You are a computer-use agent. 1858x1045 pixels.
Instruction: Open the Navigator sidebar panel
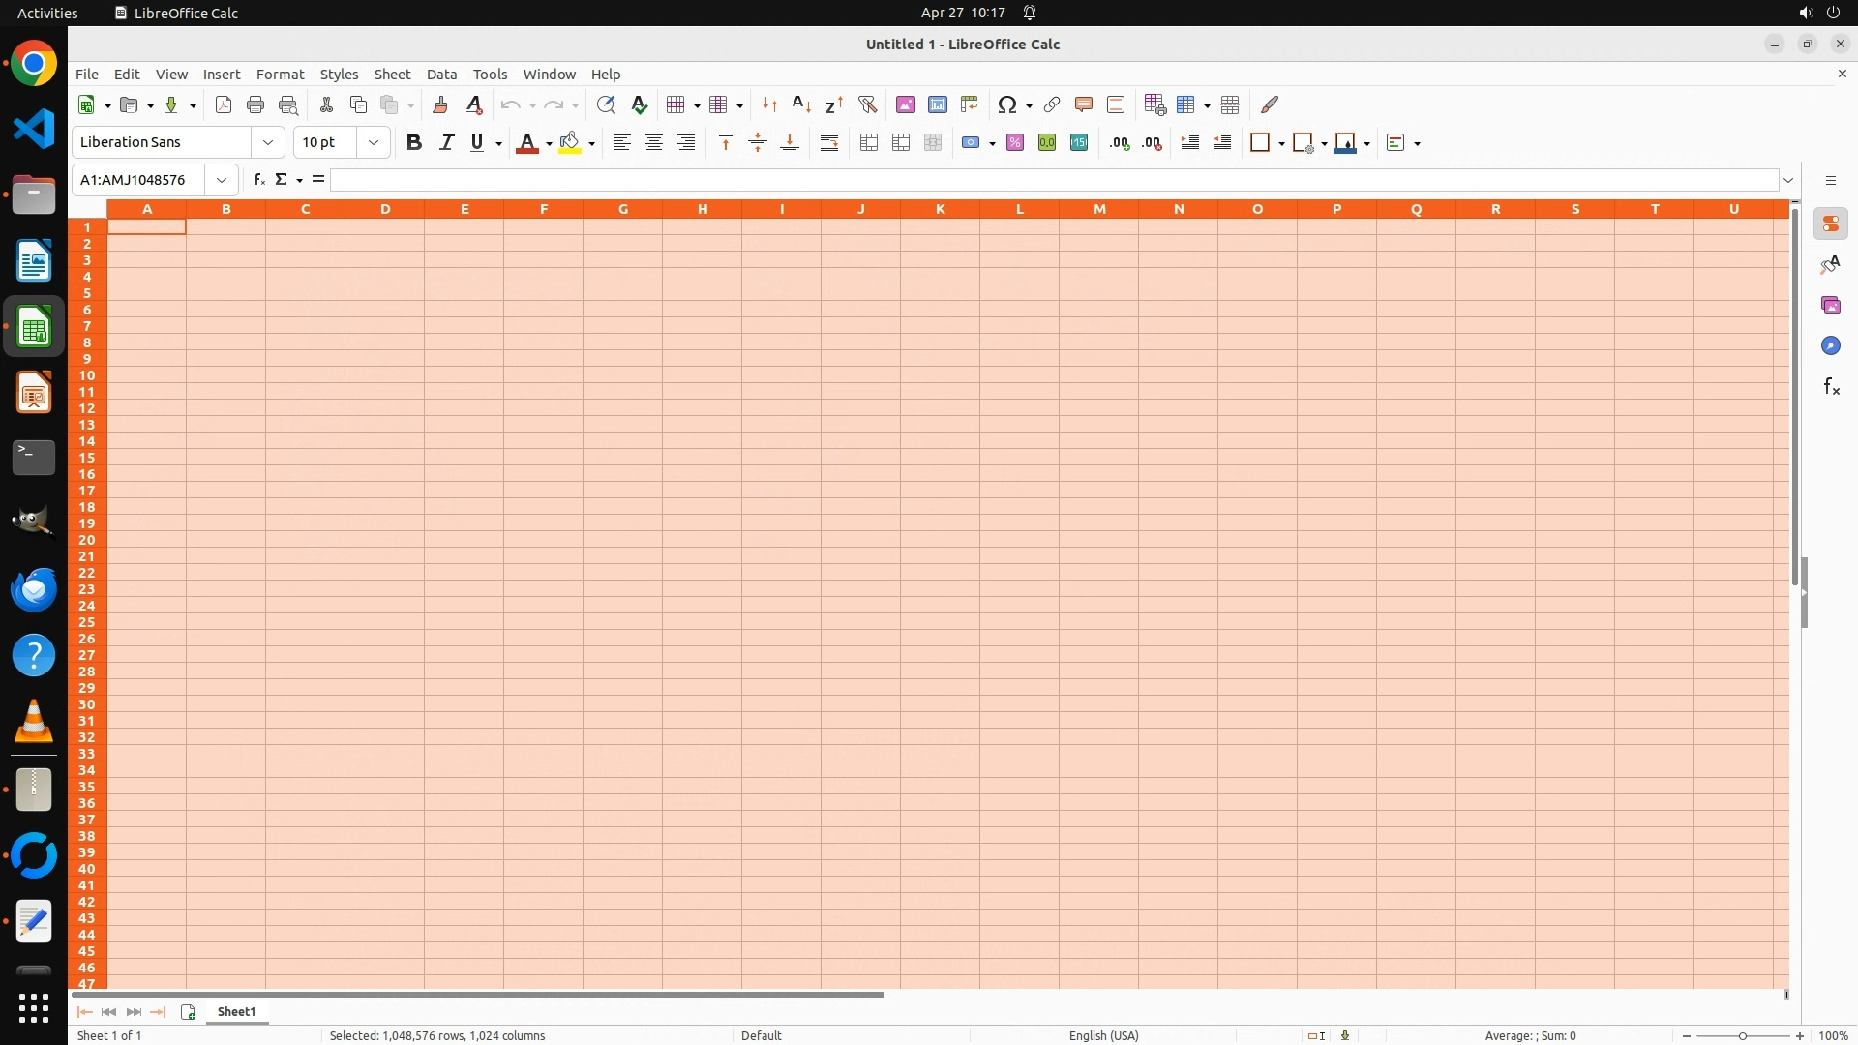pyautogui.click(x=1830, y=345)
